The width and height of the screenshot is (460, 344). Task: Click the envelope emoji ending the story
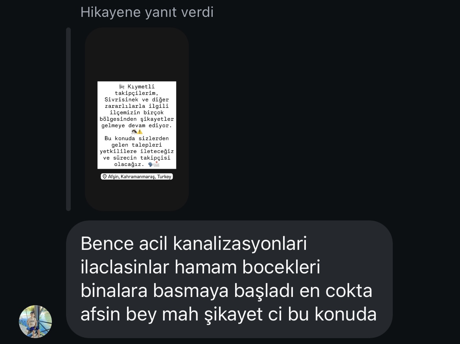[x=156, y=164]
